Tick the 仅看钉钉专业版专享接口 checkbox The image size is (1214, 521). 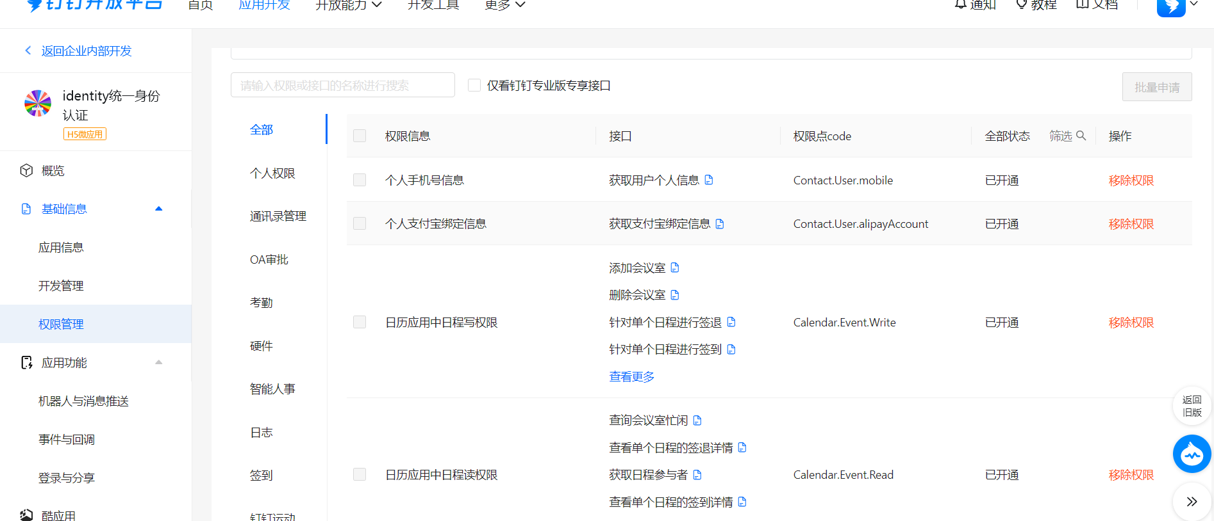coord(474,85)
